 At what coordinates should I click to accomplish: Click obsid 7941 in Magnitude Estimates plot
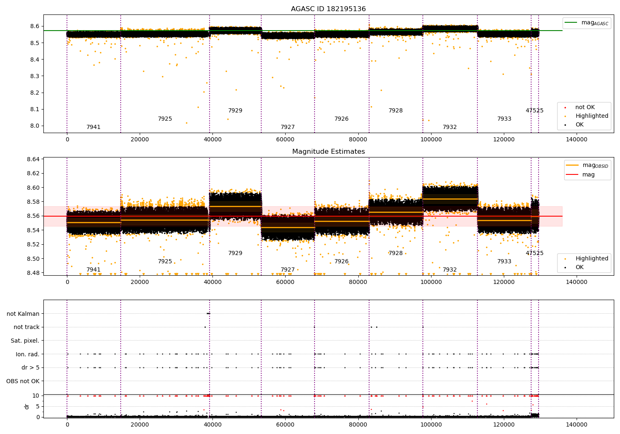point(93,270)
